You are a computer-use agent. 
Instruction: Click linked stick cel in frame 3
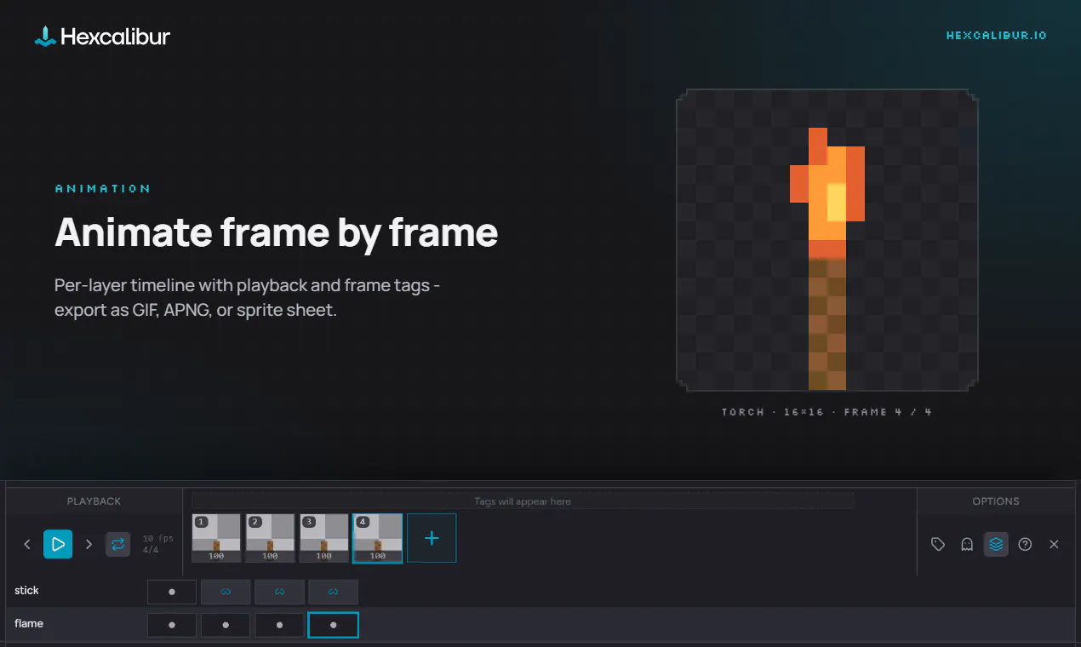click(x=279, y=592)
